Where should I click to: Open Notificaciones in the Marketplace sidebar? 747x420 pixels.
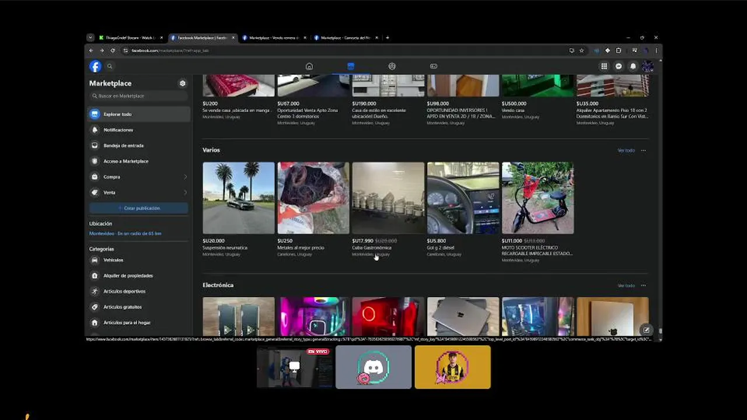point(139,130)
